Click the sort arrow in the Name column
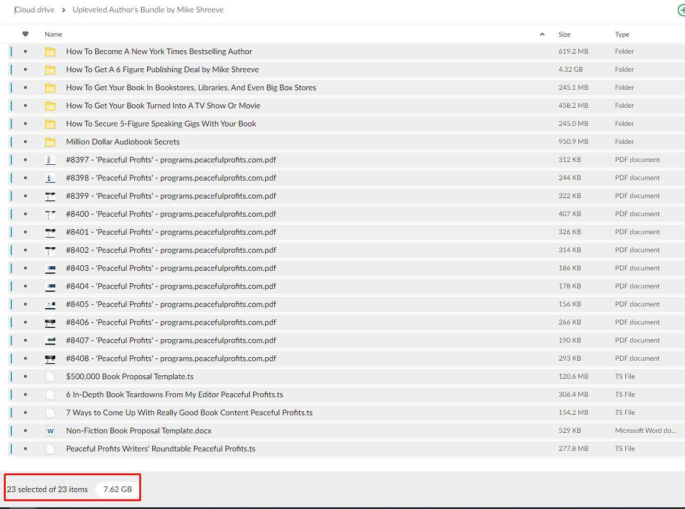Viewport: 685px width, 509px height. (x=542, y=34)
